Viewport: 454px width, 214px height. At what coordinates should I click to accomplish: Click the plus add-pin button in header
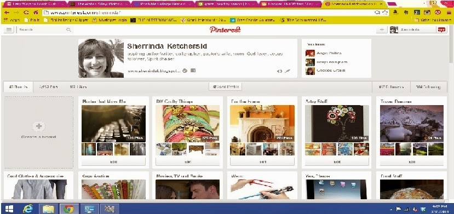[x=381, y=30]
